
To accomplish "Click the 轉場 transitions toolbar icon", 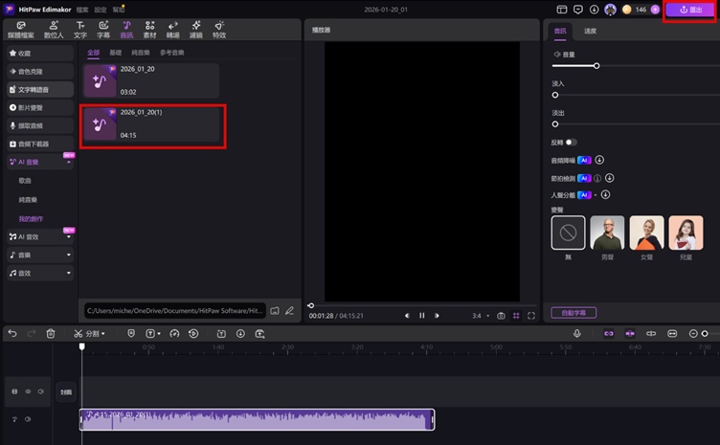I will [172, 29].
